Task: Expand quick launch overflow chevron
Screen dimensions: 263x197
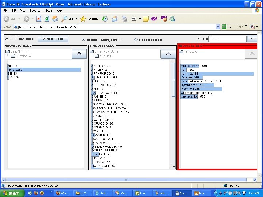Action: (50, 192)
